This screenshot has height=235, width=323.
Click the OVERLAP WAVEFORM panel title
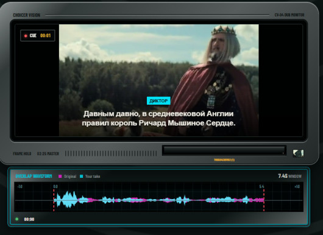[34, 176]
